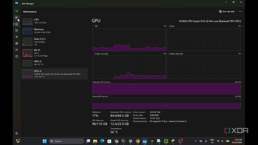Click the 56 °C temperature value
Viewport: 258px width, 145px height.
pos(114,132)
